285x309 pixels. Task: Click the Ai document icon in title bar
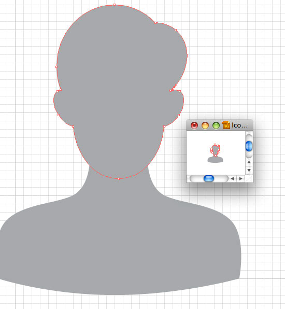click(x=226, y=125)
